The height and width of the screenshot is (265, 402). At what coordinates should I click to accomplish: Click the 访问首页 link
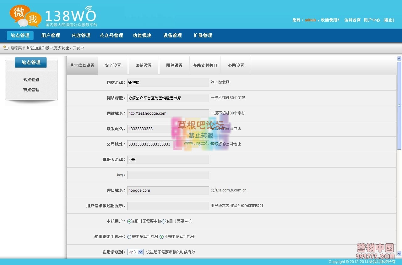point(352,19)
